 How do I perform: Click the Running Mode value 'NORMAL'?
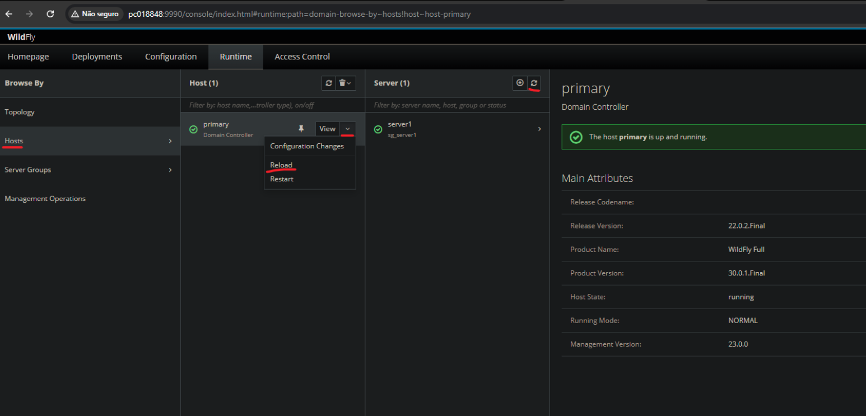743,320
